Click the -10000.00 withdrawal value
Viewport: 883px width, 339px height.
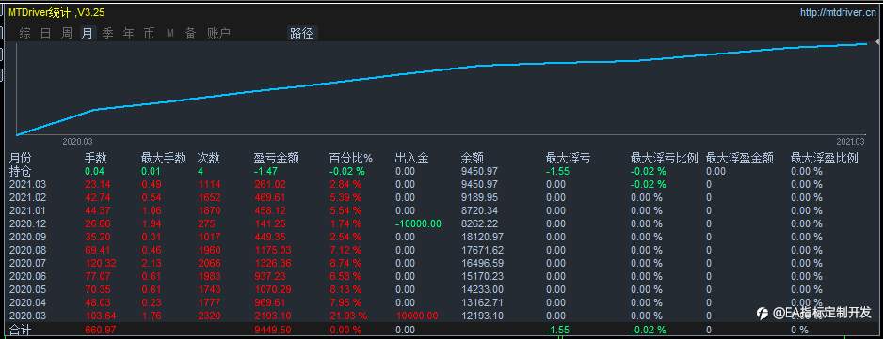[x=418, y=223]
